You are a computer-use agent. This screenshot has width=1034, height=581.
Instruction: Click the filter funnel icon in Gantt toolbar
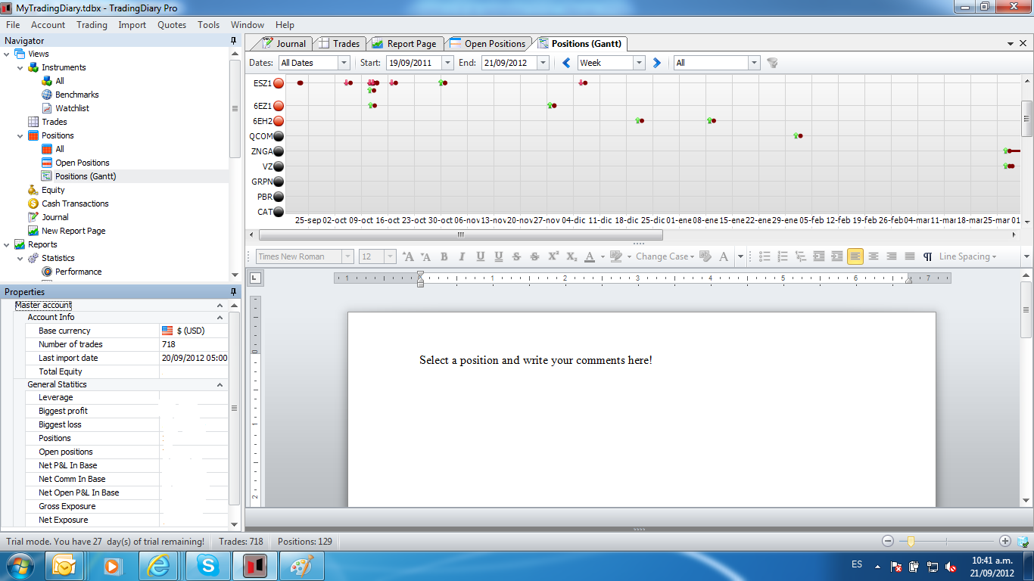pos(772,63)
